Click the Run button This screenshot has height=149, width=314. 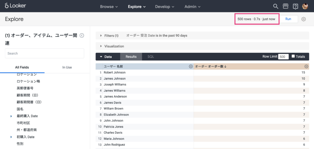click(x=288, y=19)
